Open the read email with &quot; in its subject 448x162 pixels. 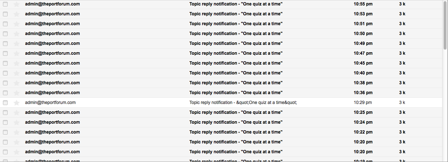tap(243, 103)
